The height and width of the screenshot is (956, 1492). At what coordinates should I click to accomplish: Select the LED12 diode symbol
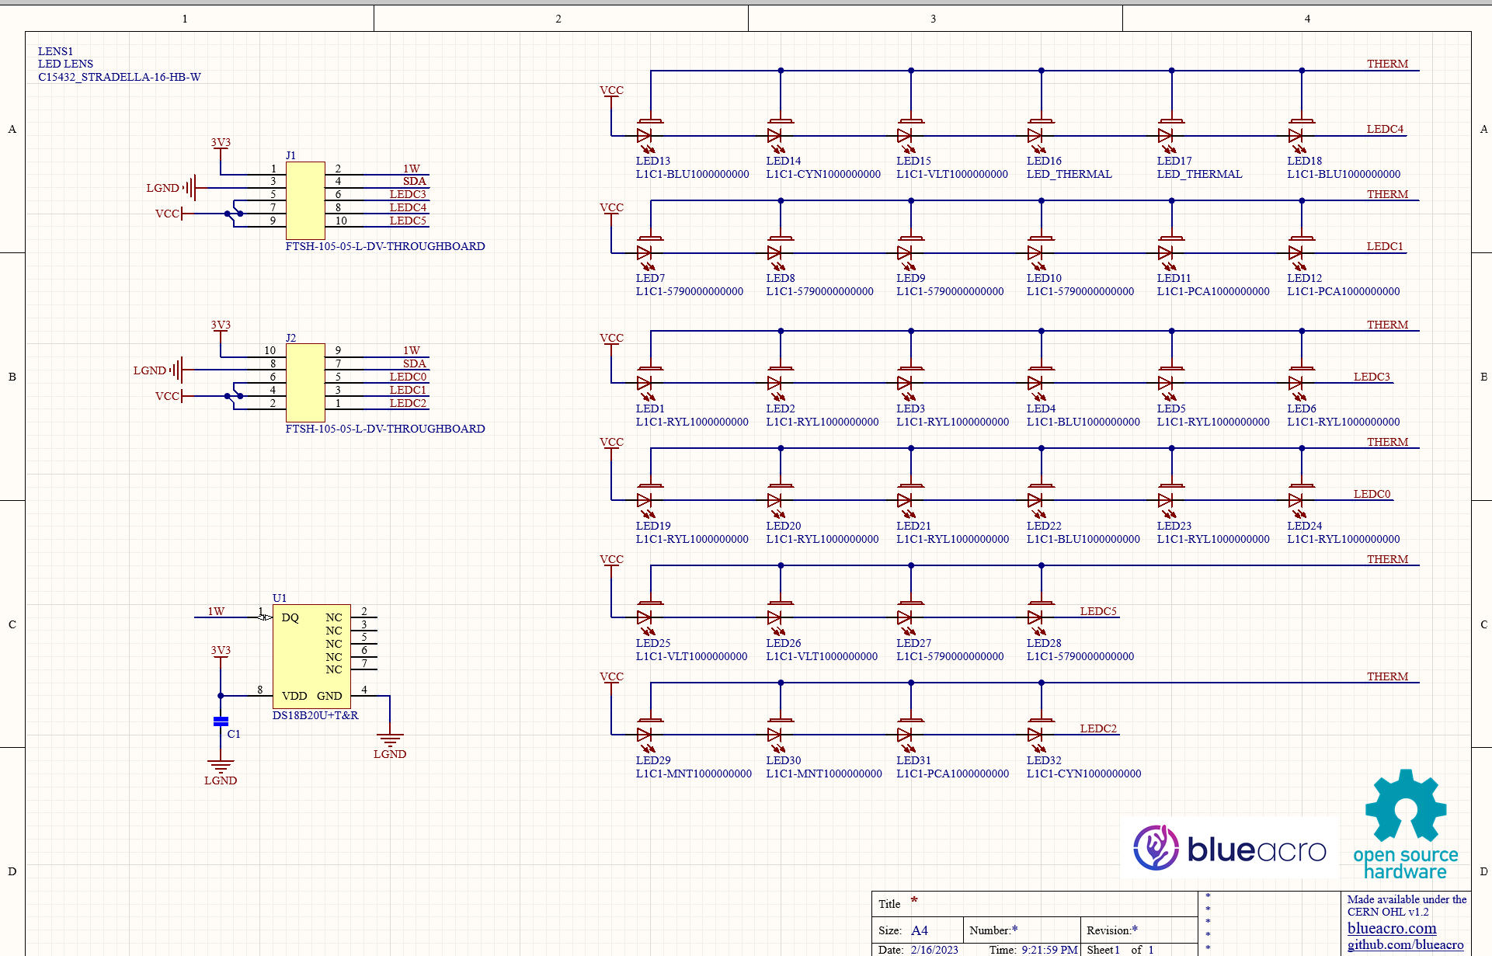[1299, 253]
